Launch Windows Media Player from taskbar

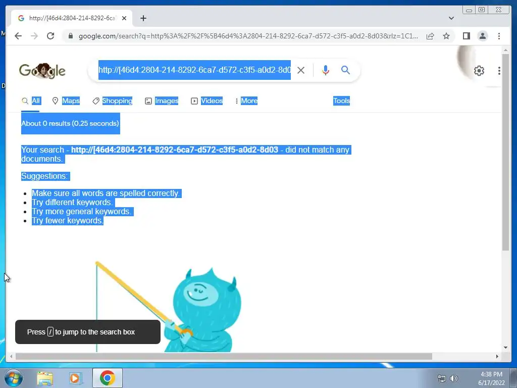coord(76,378)
